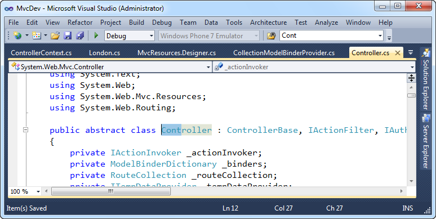Open the Edit menu
The height and width of the screenshot is (219, 436).
point(32,23)
